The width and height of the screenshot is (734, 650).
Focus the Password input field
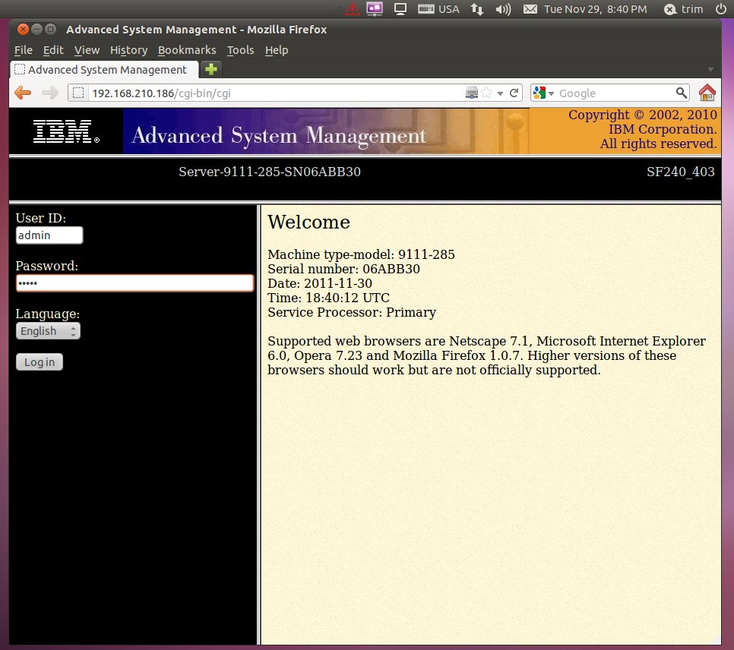tap(134, 283)
